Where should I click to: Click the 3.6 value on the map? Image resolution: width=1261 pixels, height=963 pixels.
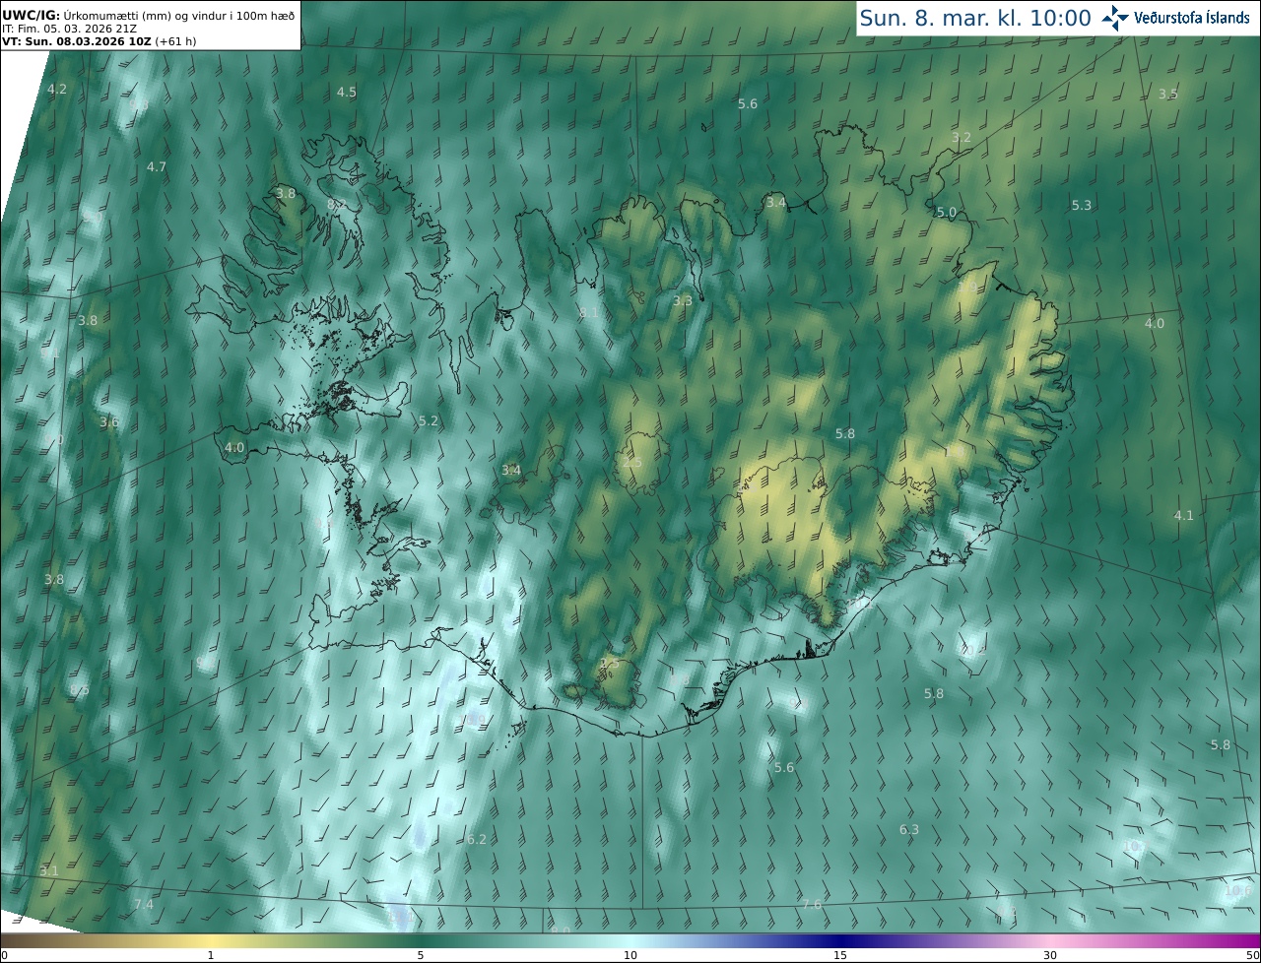(x=109, y=422)
